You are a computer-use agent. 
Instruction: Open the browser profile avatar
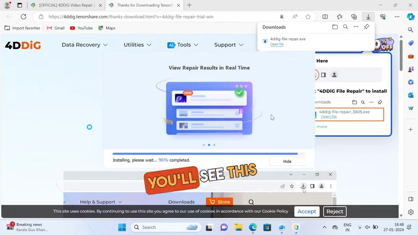(x=7, y=5)
